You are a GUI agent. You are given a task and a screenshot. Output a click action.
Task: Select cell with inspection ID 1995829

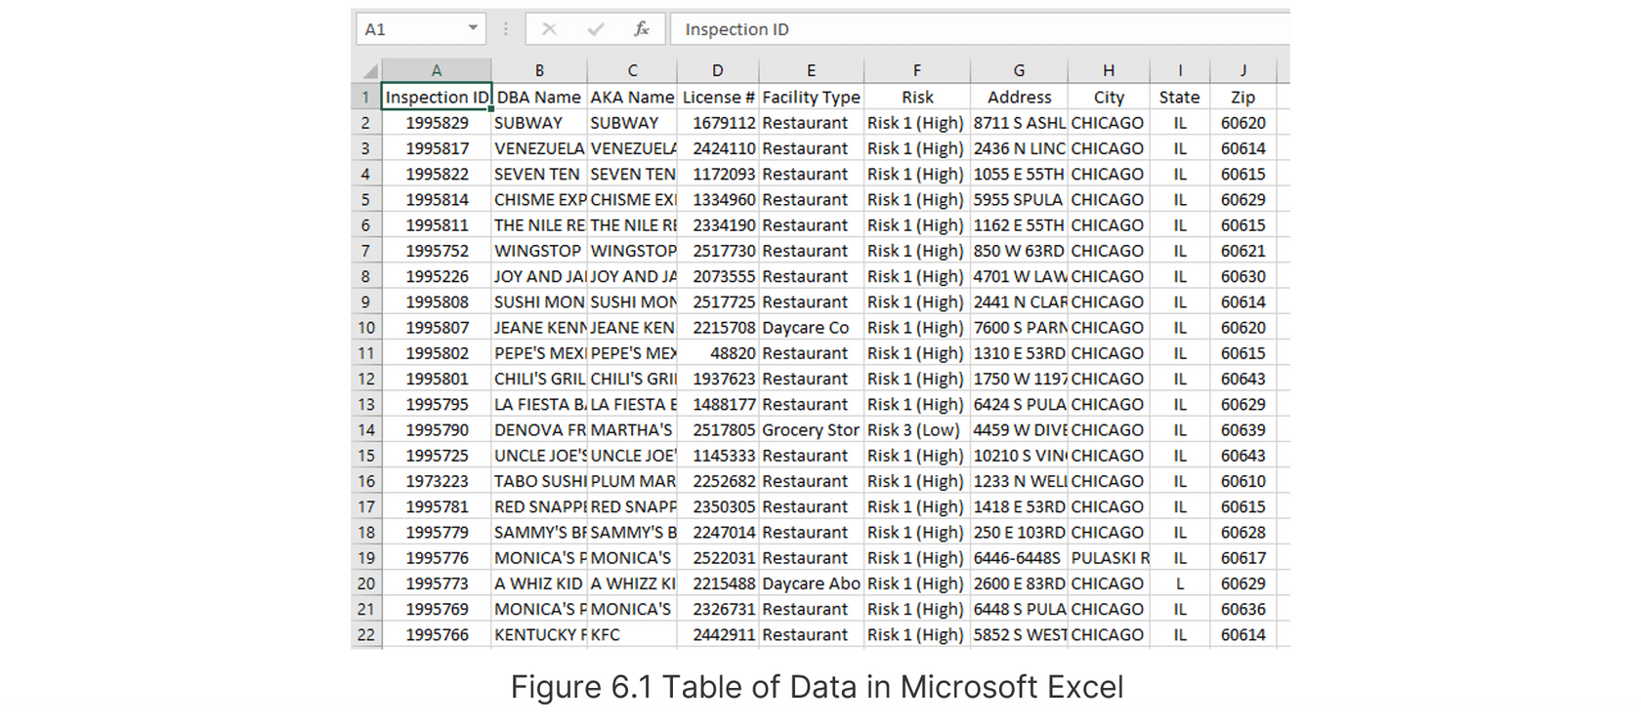click(437, 123)
